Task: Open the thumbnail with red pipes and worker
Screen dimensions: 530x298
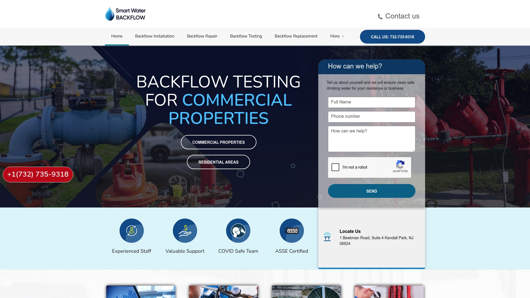Action: 389,292
